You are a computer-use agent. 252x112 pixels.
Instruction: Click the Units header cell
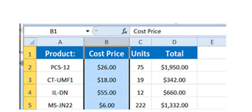pos(140,53)
